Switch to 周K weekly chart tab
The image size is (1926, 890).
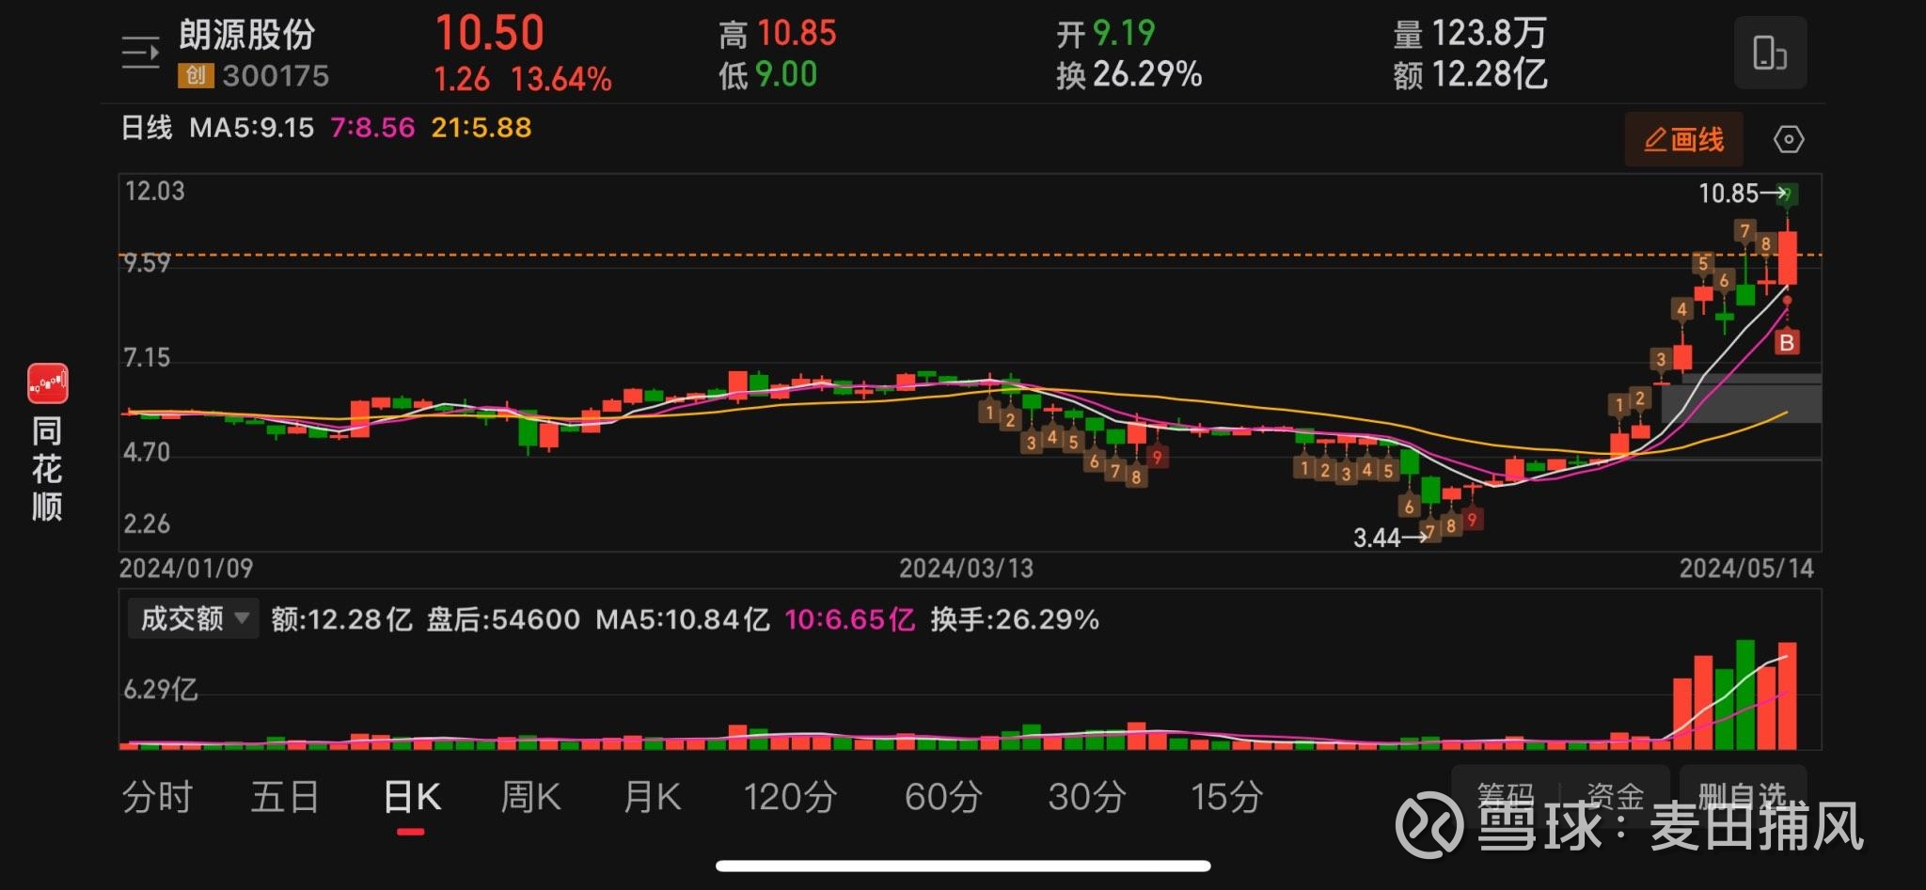coord(530,797)
